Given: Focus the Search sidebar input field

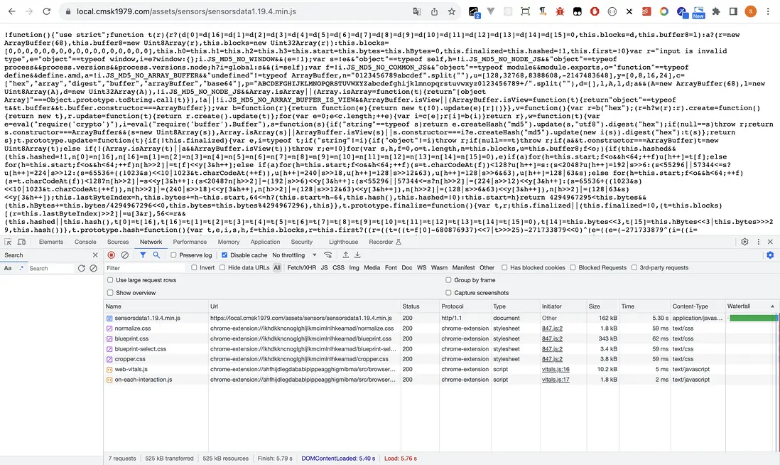Looking at the screenshot, I should pyautogui.click(x=50, y=268).
